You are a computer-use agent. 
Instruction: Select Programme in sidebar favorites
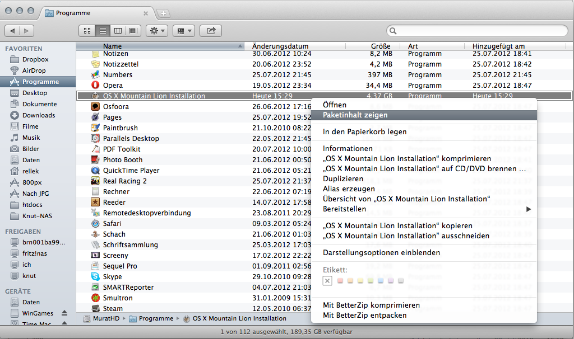pos(38,82)
